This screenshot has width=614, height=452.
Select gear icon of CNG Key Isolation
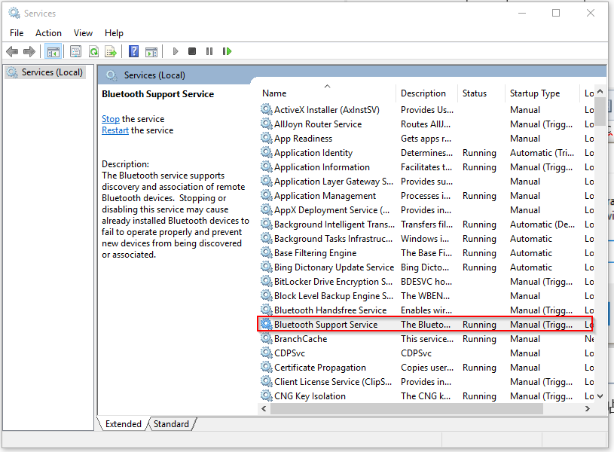tap(266, 395)
